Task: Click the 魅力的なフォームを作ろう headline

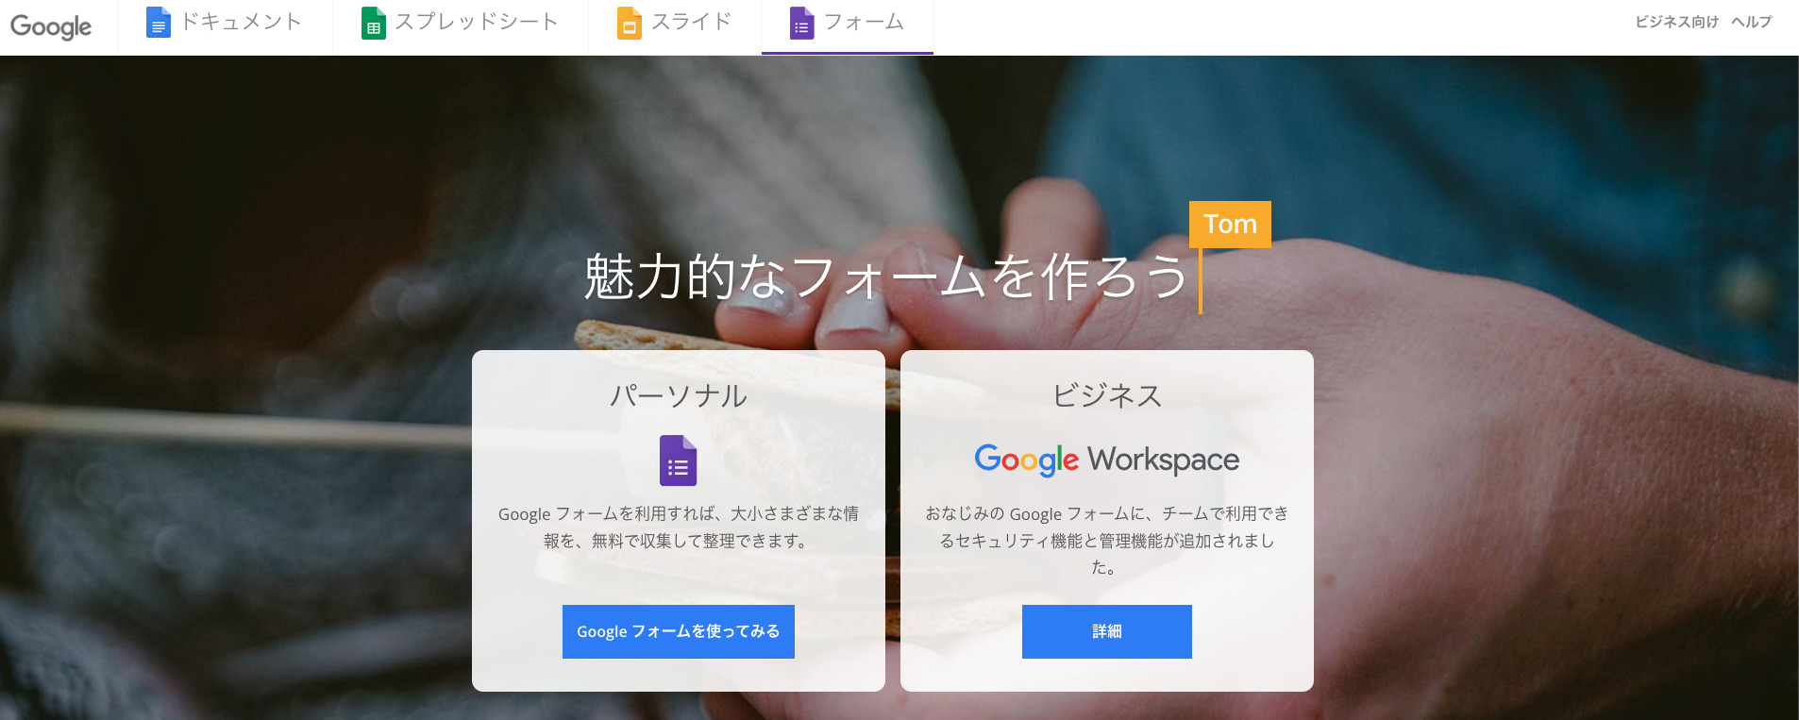Action: [886, 277]
